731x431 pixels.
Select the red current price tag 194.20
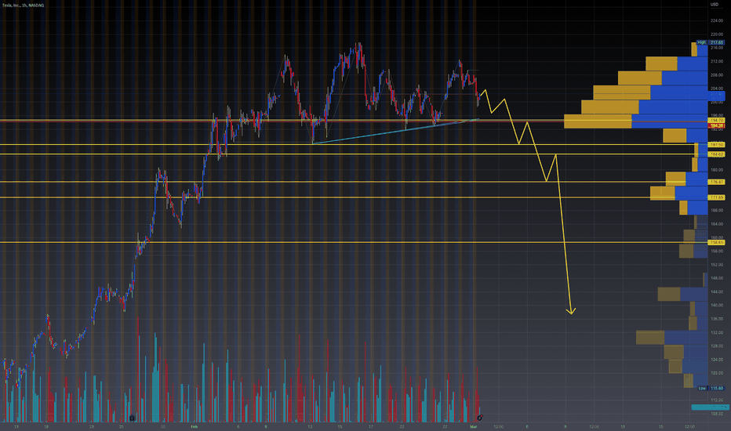point(716,126)
